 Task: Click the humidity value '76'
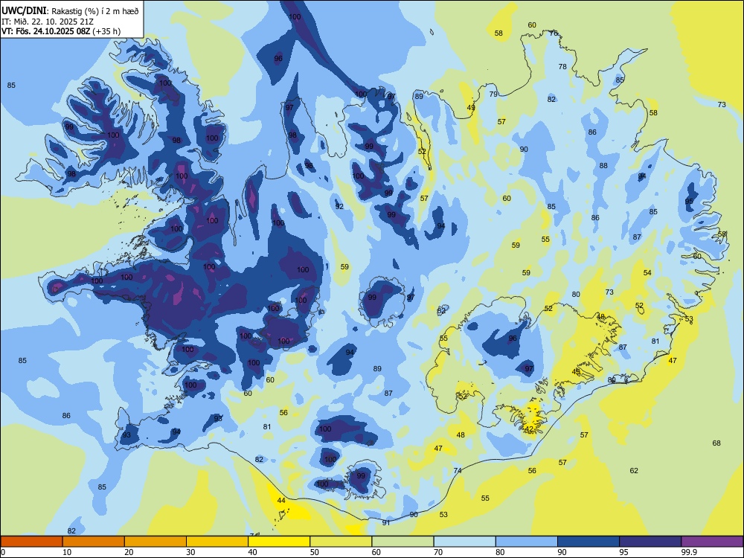(x=554, y=33)
